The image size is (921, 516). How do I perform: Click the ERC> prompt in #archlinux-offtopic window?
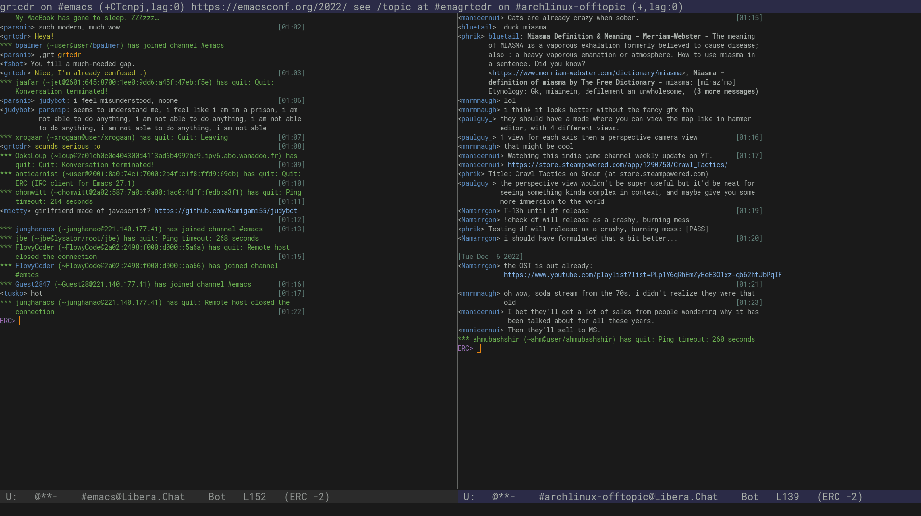(x=465, y=348)
